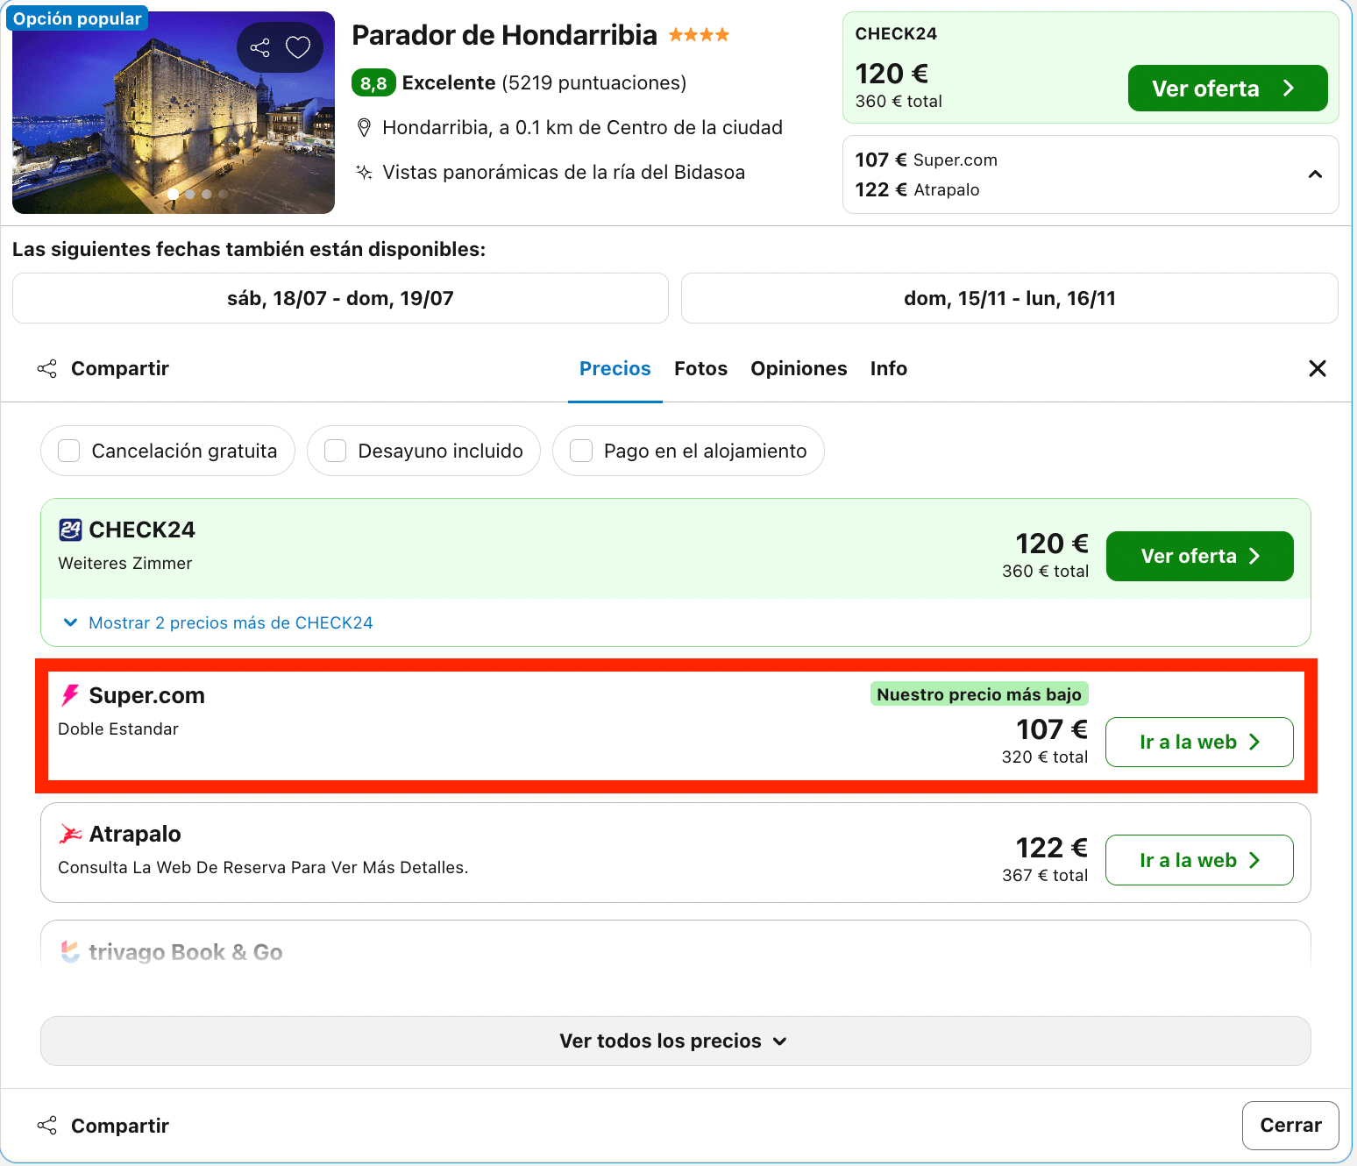This screenshot has height=1166, width=1357.
Task: Click the 367 € total price text
Action: (x=1044, y=875)
